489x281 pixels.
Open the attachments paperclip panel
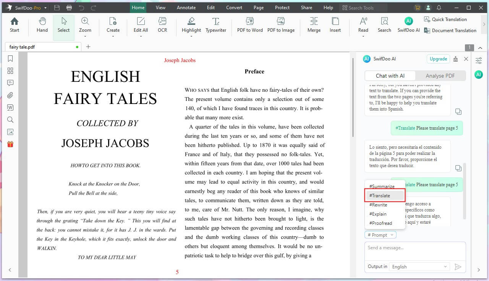[x=10, y=95]
